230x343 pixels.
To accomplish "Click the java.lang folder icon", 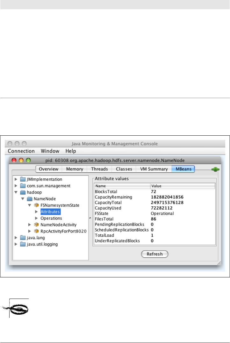I will (23, 238).
